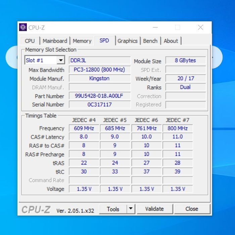The image size is (235, 235).
Task: Click the JEDEC #4 column header
Action: pos(84,120)
